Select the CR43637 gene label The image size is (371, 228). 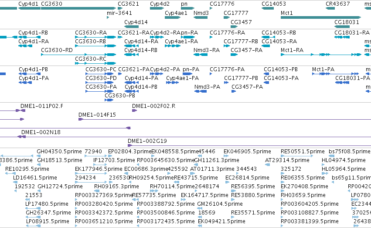pyautogui.click(x=337, y=4)
